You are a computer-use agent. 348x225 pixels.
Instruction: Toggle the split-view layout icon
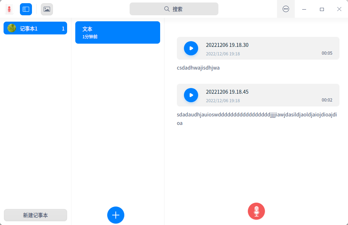(25, 9)
